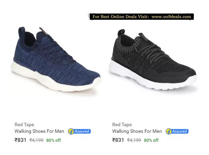Open the navy blue shoe image
Image resolution: width=209 pixels, height=155 pixels.
tap(56, 59)
